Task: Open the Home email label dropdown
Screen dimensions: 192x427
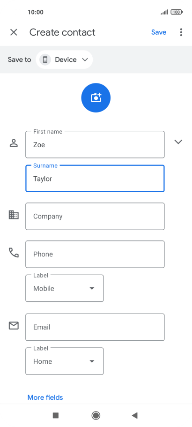Action: (65, 361)
